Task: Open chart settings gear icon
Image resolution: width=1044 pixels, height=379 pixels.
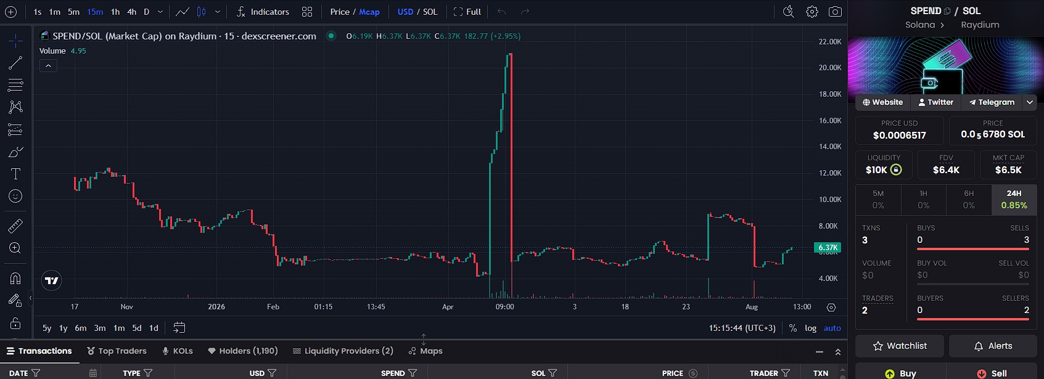Action: click(x=812, y=12)
